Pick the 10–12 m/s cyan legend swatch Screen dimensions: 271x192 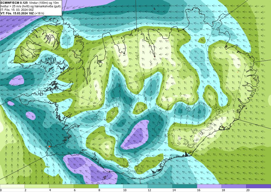135,186
